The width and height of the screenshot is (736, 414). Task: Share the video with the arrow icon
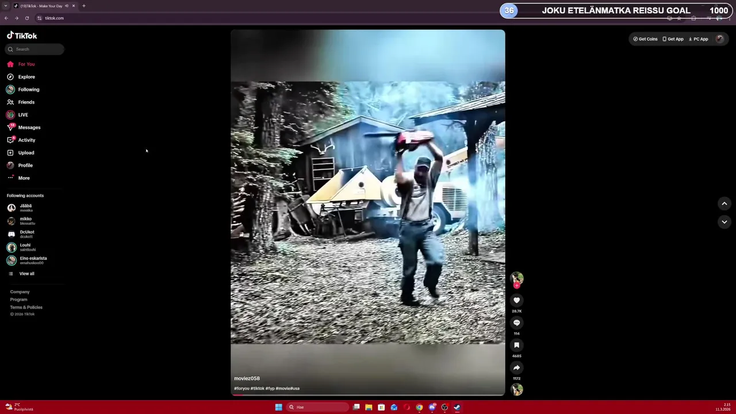[x=516, y=367]
